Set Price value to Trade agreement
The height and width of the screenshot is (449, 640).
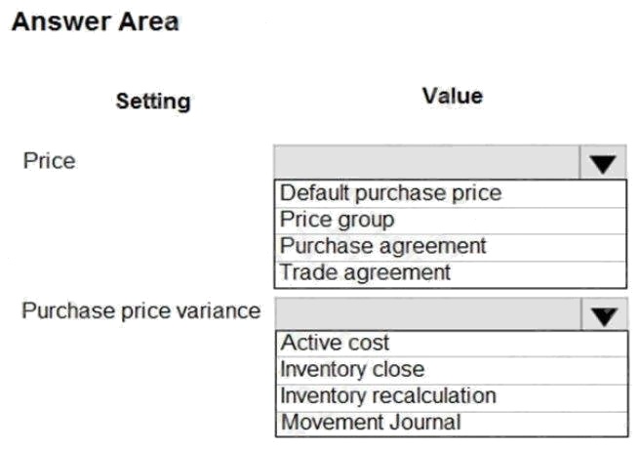tap(366, 272)
